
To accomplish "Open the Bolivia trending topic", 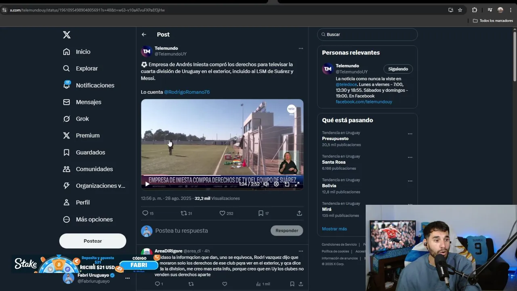I will pyautogui.click(x=329, y=186).
